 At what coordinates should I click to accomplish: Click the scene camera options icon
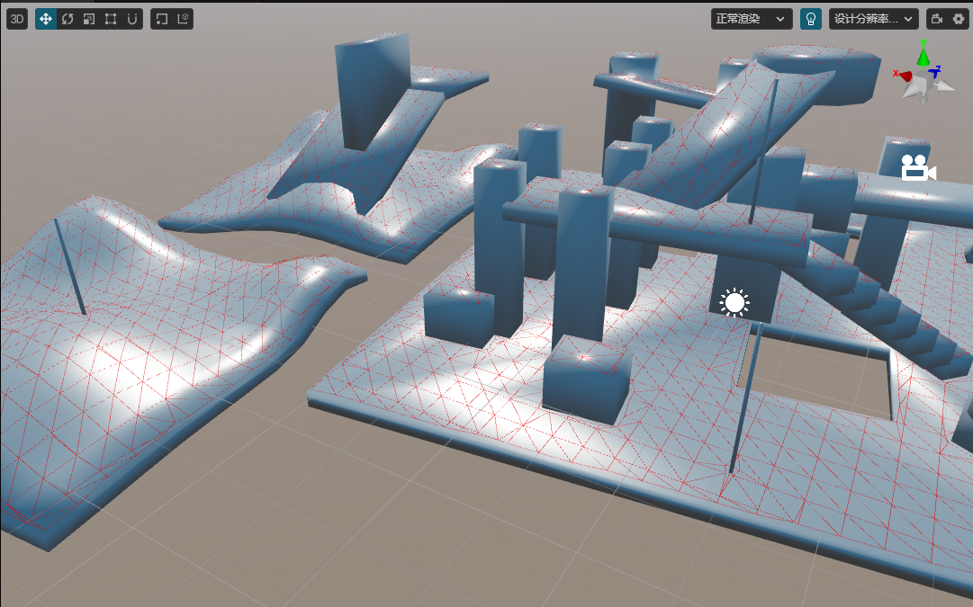[x=937, y=19]
